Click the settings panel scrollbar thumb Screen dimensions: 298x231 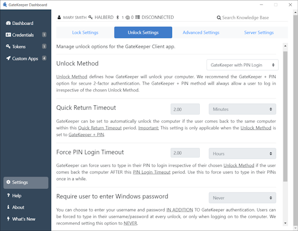point(285,116)
